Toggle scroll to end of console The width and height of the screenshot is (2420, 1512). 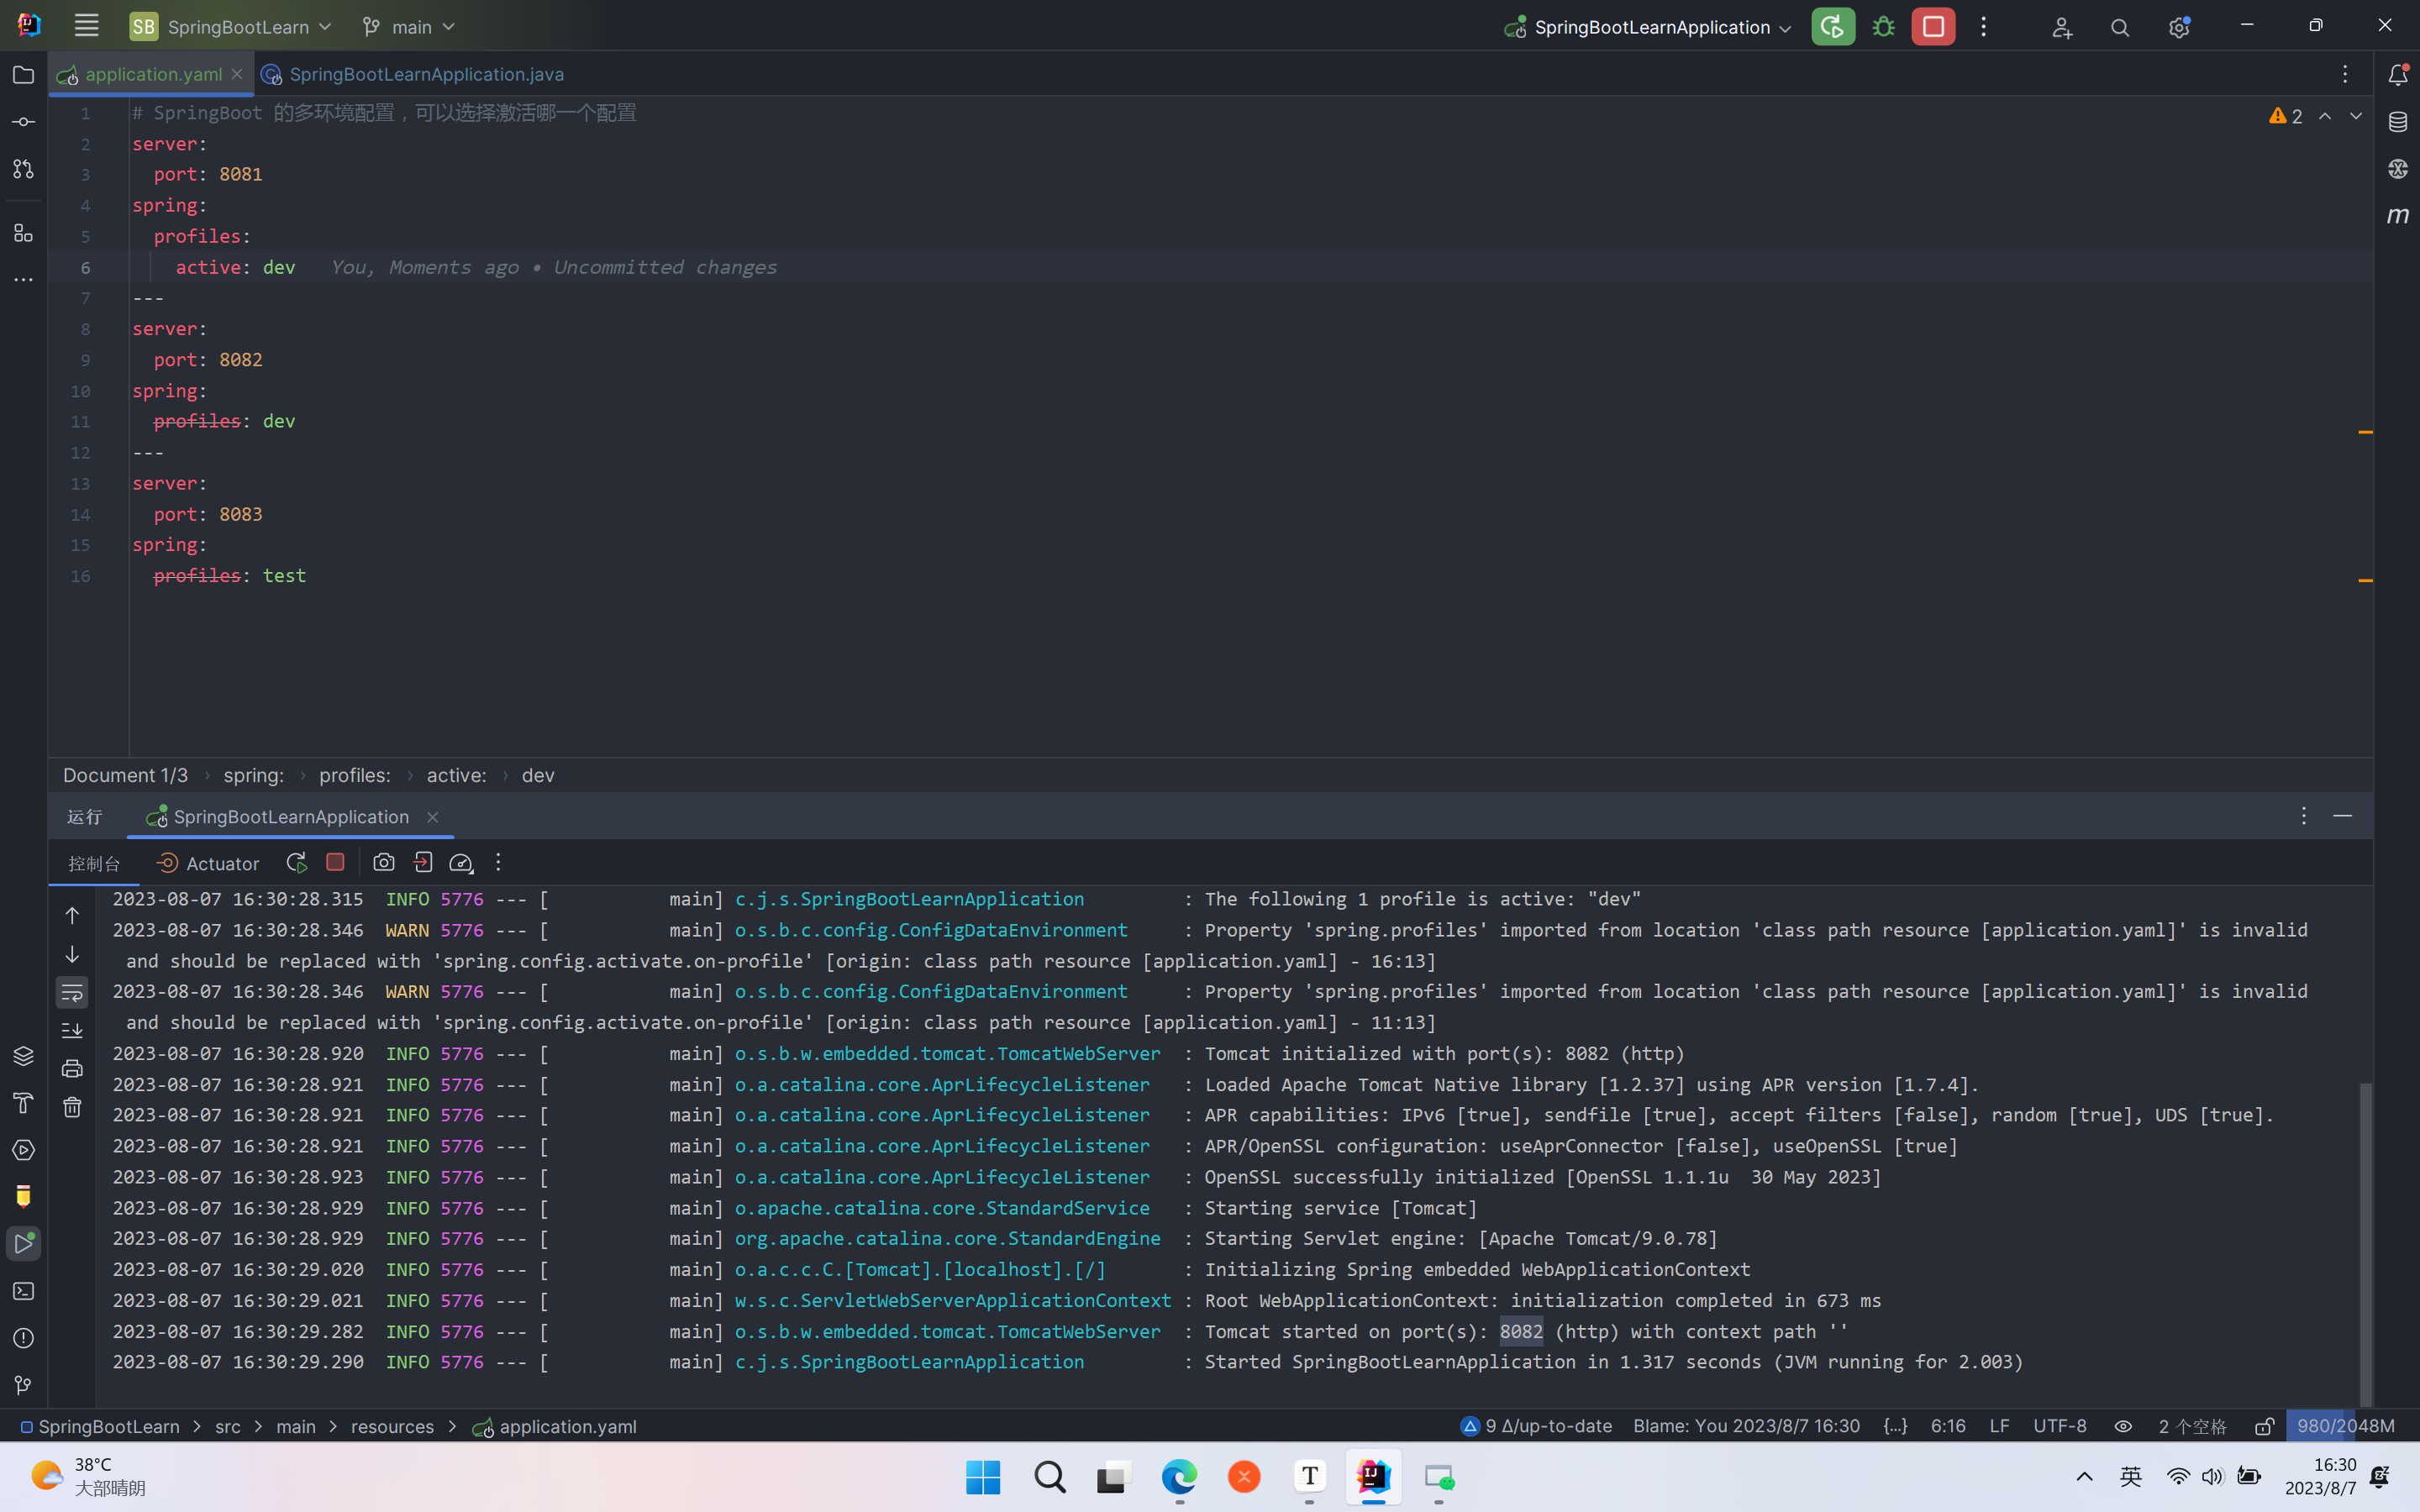click(x=72, y=1030)
